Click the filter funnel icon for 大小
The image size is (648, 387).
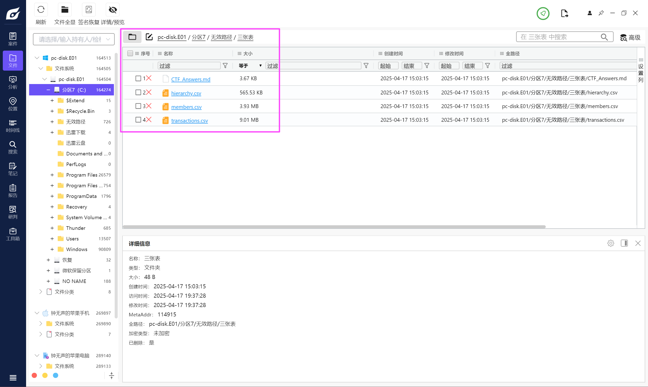pos(366,66)
